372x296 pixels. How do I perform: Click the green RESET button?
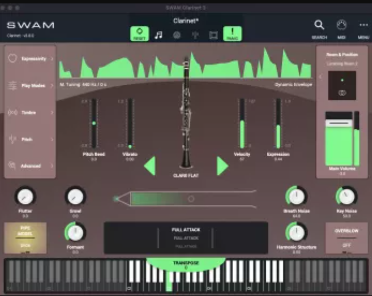pyautogui.click(x=139, y=34)
